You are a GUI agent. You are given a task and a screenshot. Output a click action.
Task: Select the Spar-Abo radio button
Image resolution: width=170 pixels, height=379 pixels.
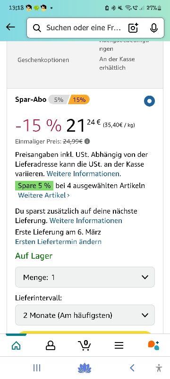coord(150,101)
